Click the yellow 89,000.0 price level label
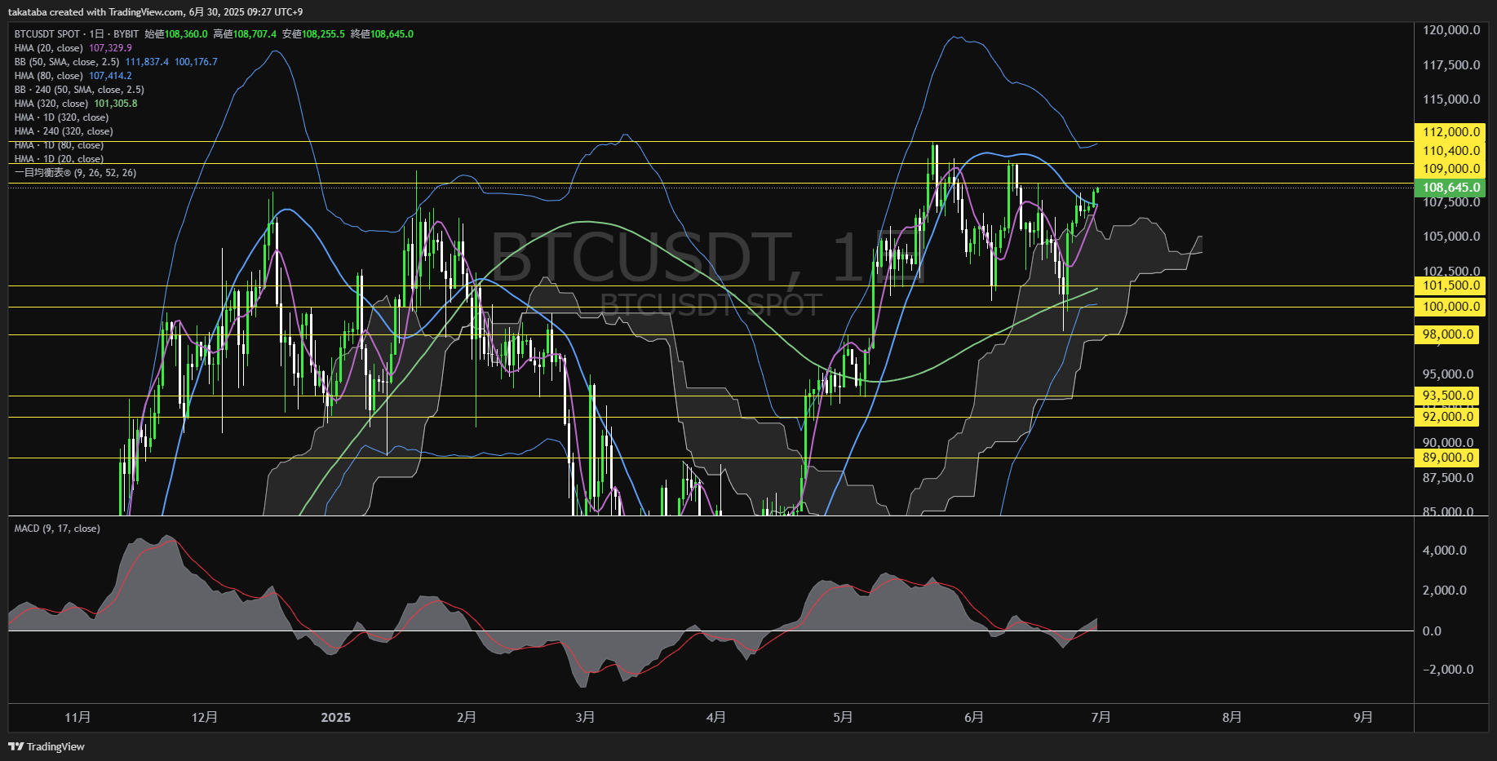1497x761 pixels. (x=1447, y=458)
